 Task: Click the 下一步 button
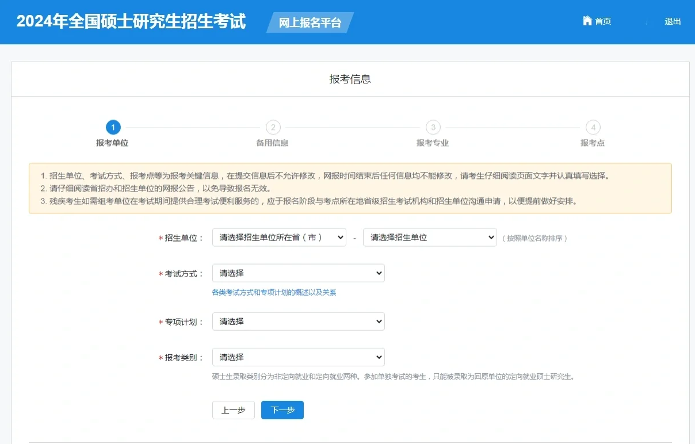click(282, 410)
